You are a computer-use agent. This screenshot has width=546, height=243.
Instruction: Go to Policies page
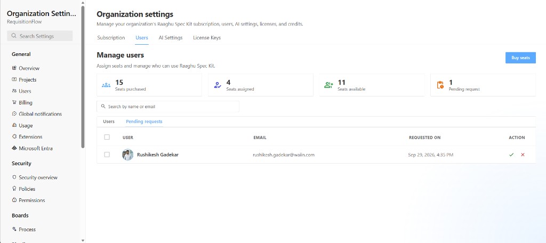(27, 189)
